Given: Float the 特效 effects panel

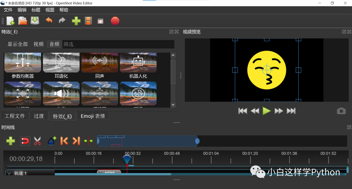Looking at the screenshot, I should pyautogui.click(x=171, y=32).
